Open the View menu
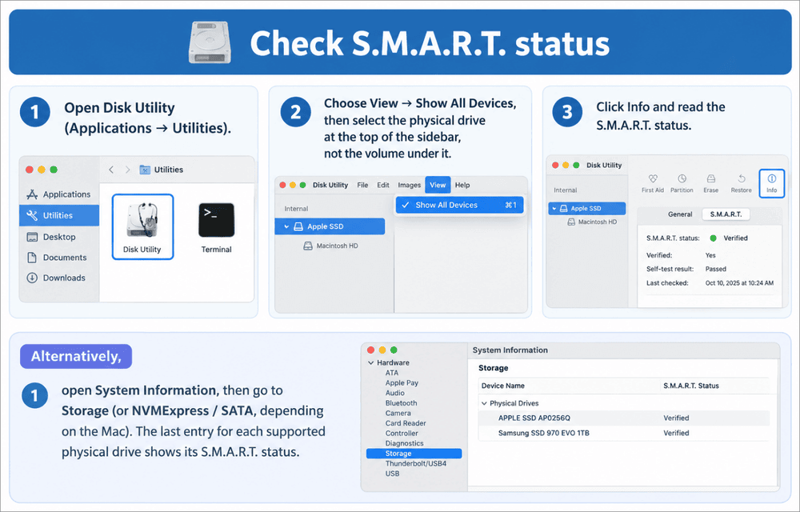Viewport: 800px width, 512px height. coord(438,185)
